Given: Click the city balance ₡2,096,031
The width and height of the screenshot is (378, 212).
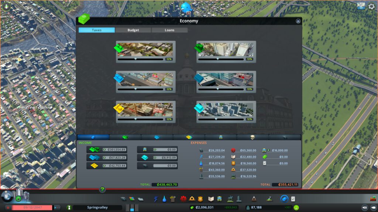Looking at the screenshot, I should click(x=205, y=208).
